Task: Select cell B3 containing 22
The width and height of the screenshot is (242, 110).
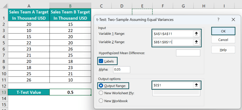Action: click(x=70, y=31)
